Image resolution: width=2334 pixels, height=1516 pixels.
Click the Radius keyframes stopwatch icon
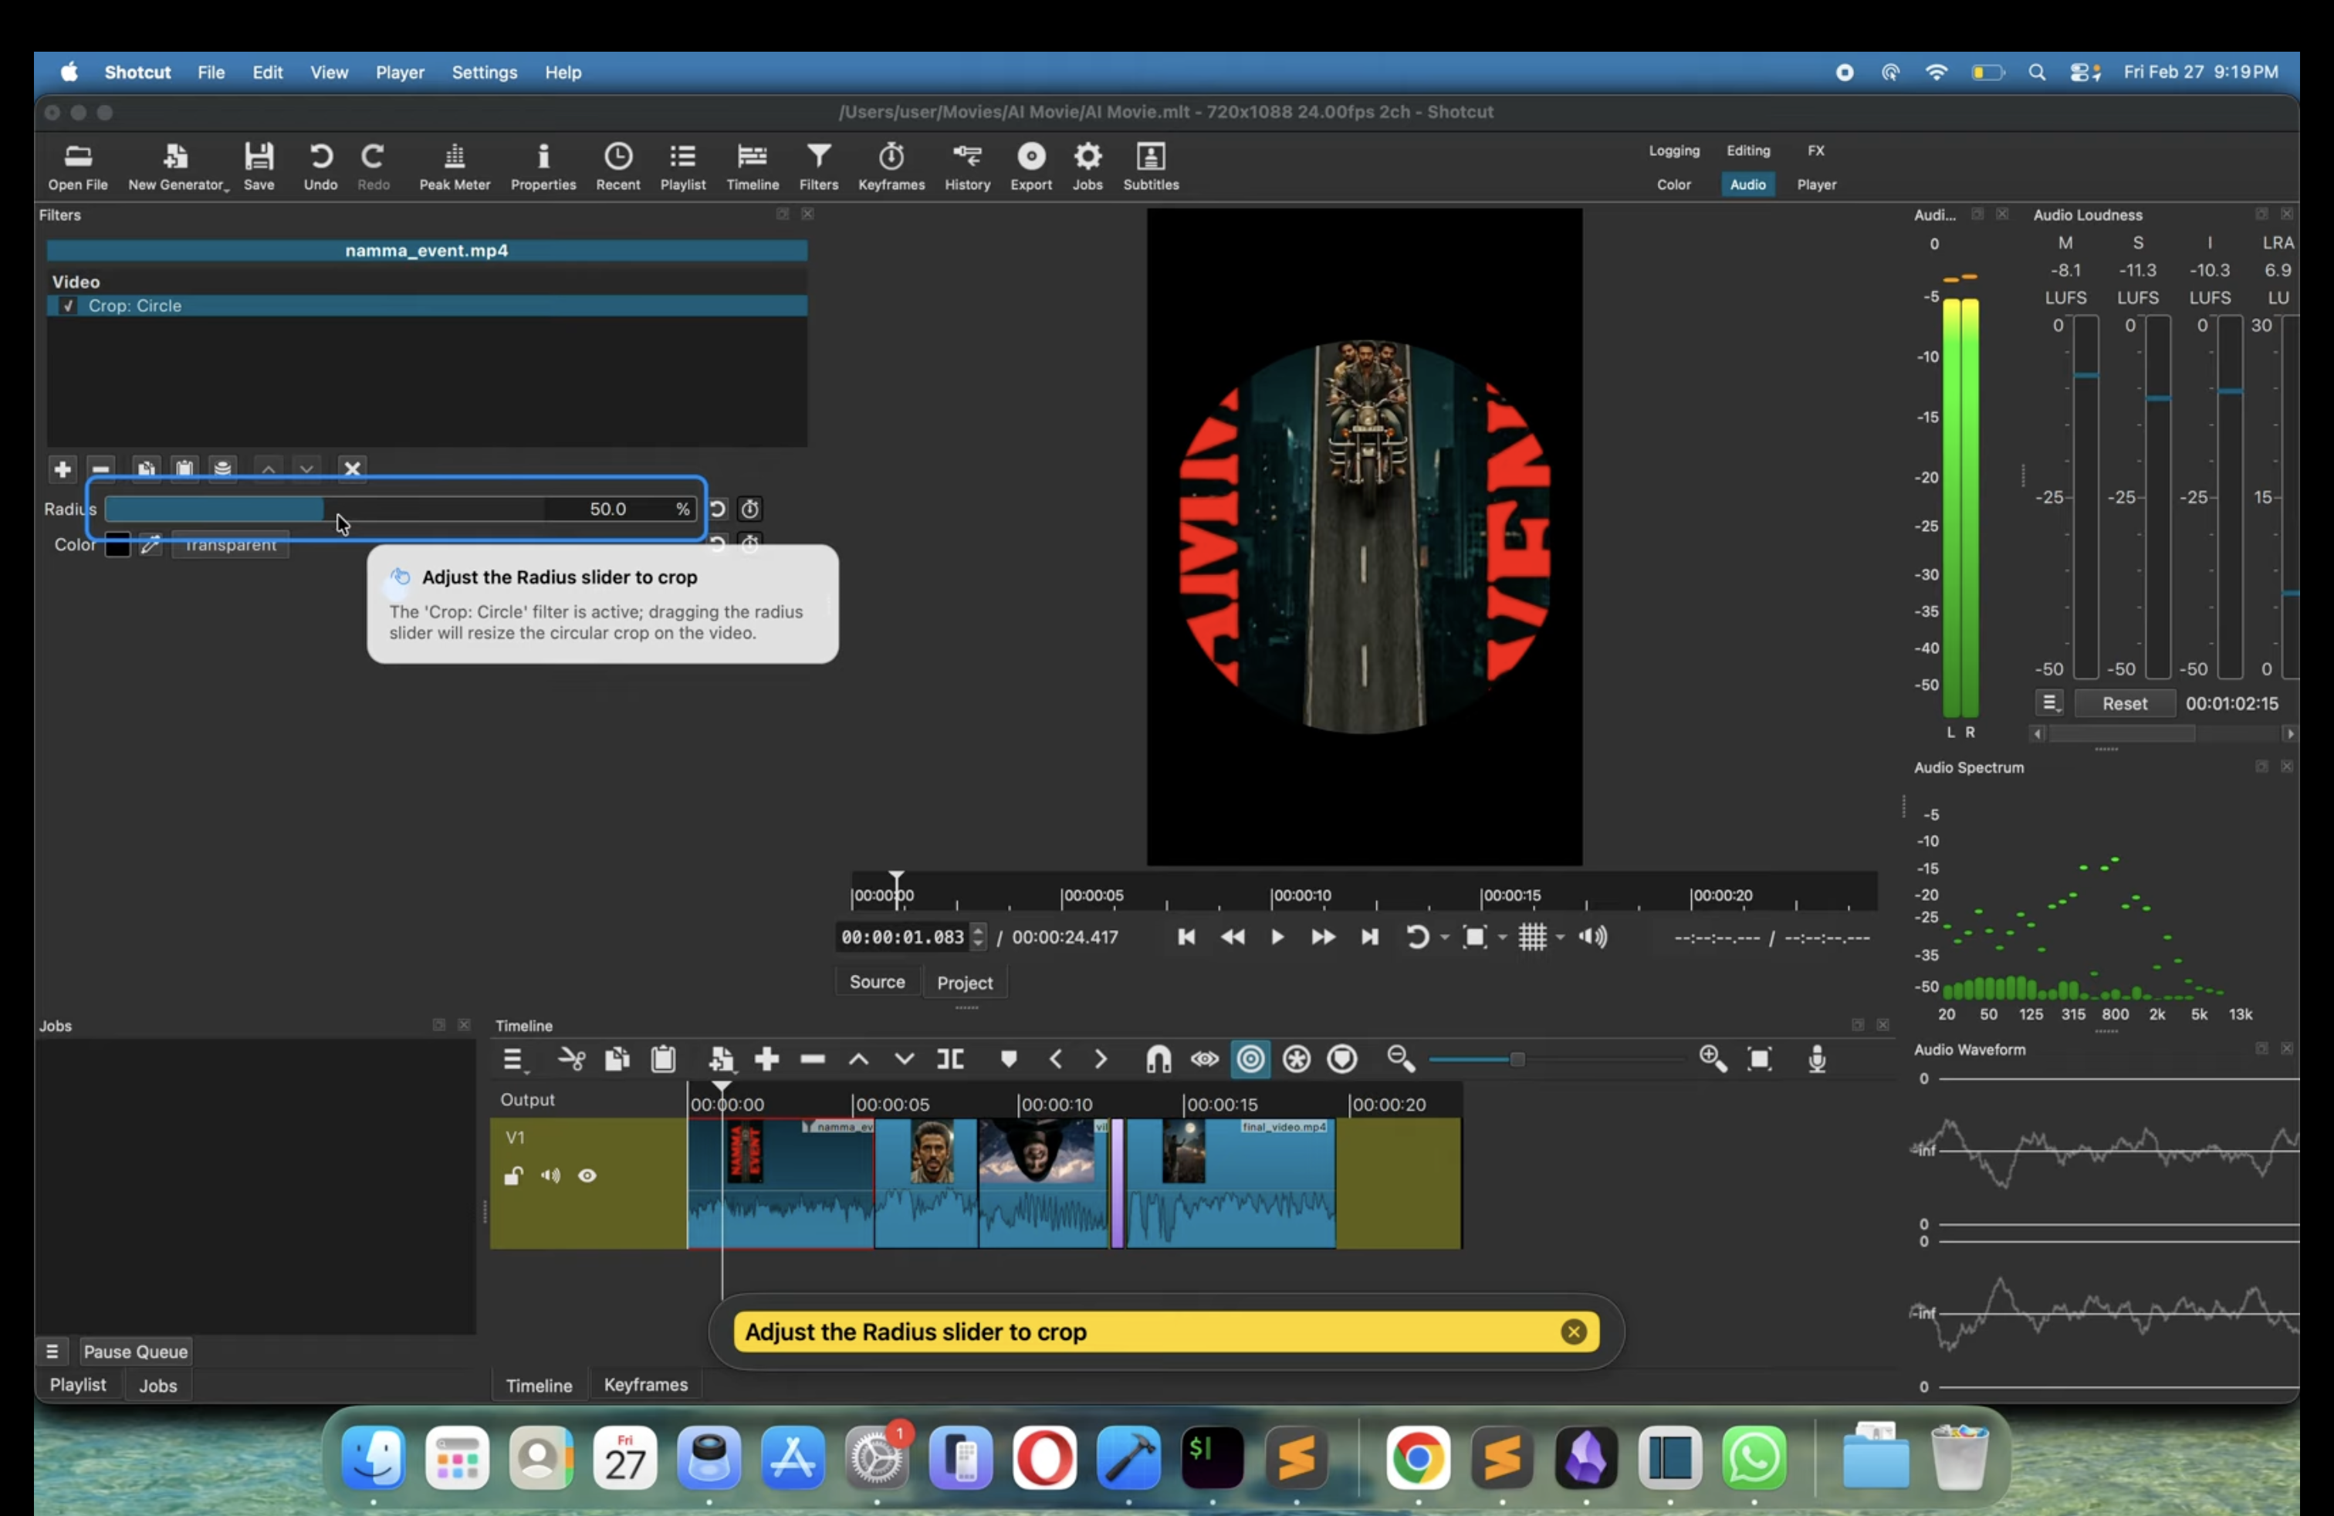point(750,509)
